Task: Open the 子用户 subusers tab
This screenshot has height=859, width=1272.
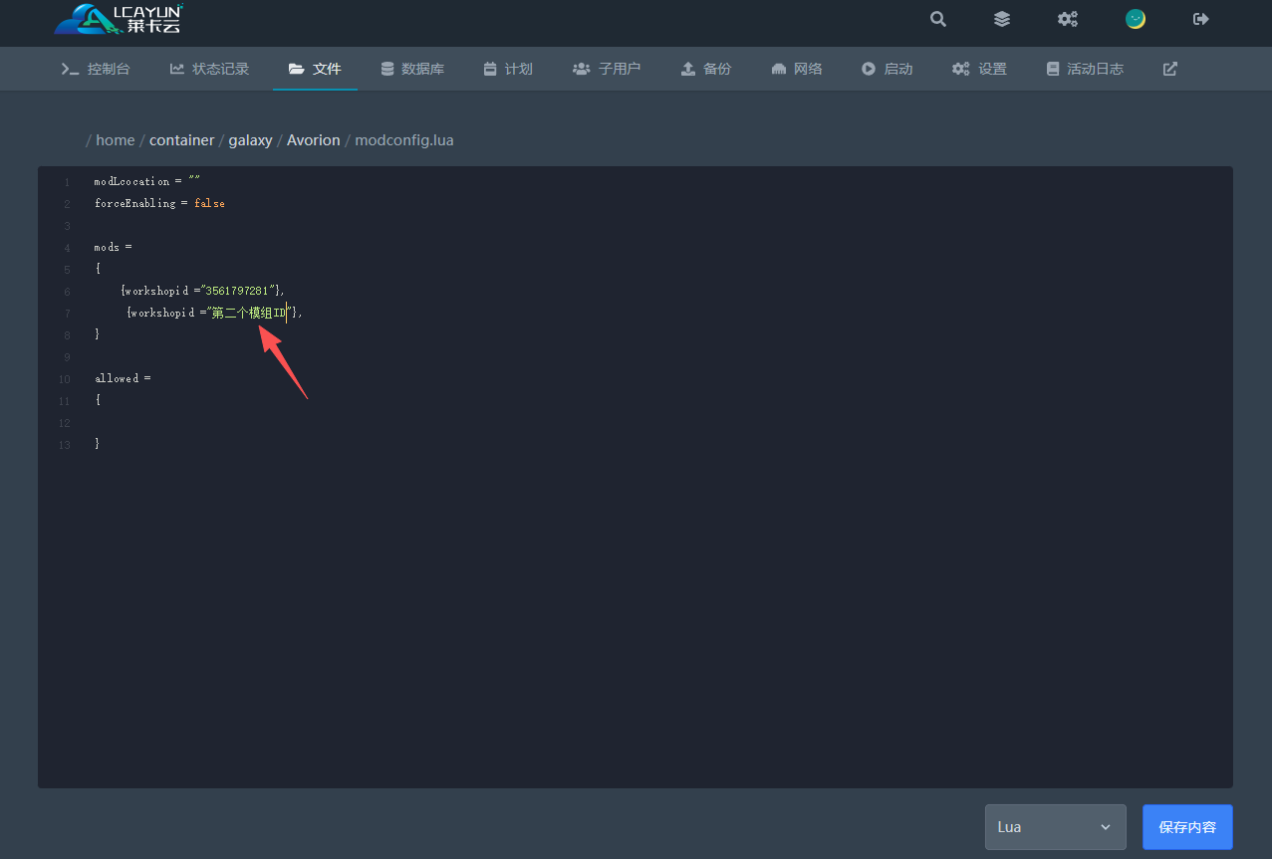Action: (607, 69)
